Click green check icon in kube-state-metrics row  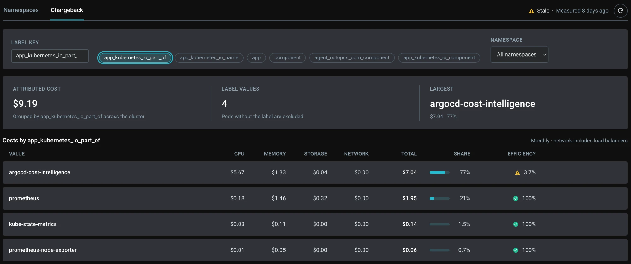coord(516,225)
